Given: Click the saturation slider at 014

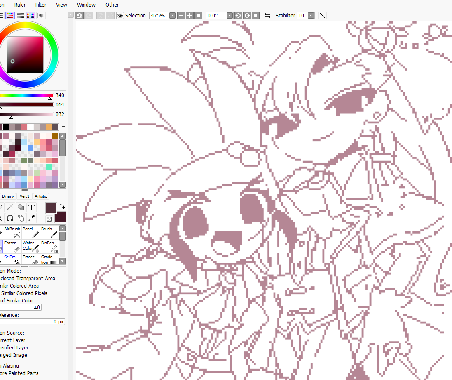Looking at the screenshot, I should 27,104.
